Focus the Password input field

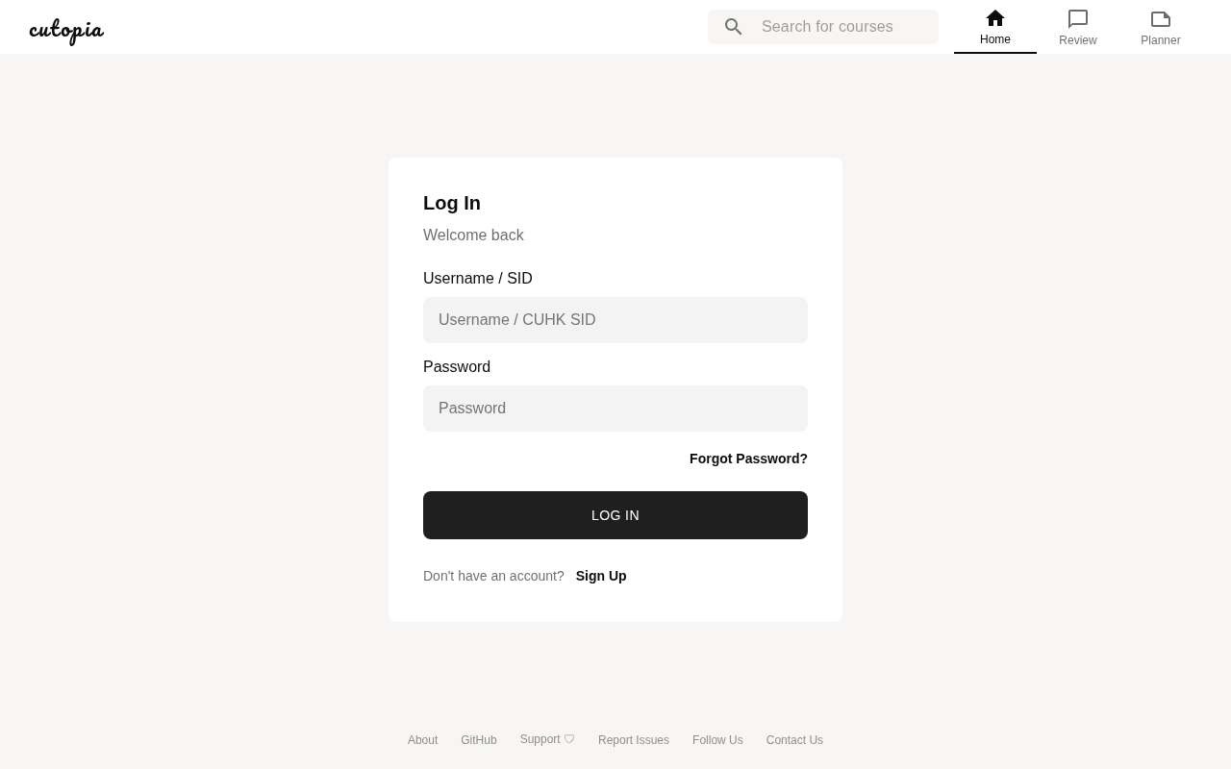point(615,409)
